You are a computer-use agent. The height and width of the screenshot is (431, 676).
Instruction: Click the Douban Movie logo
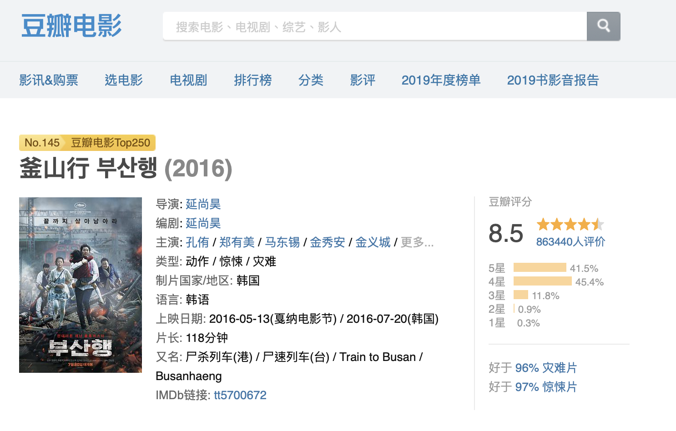[71, 25]
